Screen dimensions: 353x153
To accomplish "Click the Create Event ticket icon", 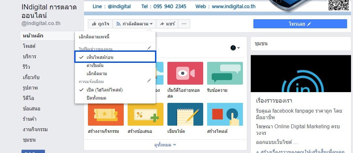I will click(x=106, y=114).
